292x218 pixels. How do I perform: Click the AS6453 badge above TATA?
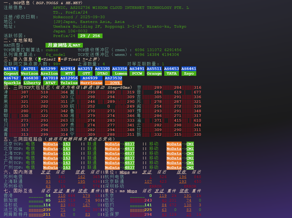[x=172, y=69]
